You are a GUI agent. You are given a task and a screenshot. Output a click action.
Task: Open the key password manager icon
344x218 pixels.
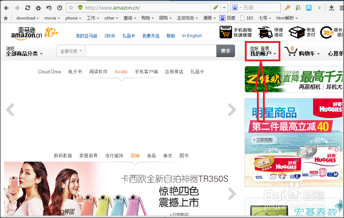click(x=287, y=8)
